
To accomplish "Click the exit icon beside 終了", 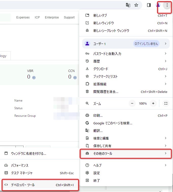I will point(87,180).
